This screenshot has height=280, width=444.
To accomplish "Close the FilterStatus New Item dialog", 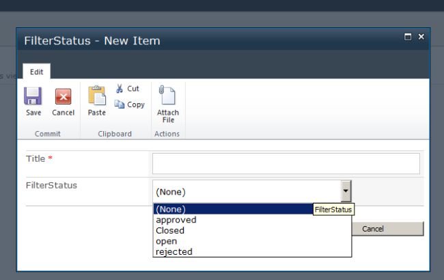I will pos(421,37).
